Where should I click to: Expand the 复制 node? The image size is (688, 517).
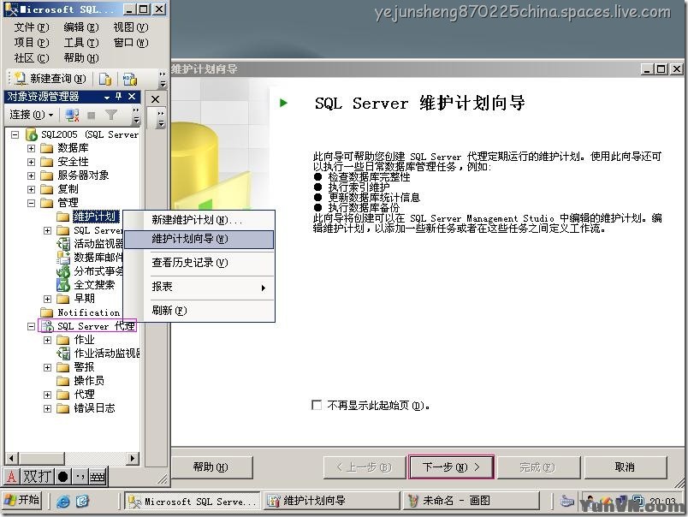[x=31, y=189]
